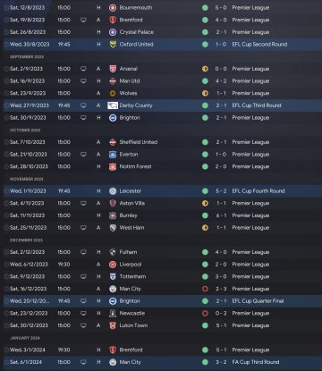Select the EFL Cup Quarter Final competition link
The image size is (322, 371).
tap(258, 301)
